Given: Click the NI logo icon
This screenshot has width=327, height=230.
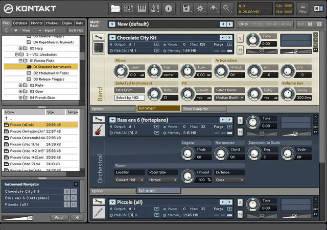Looking at the screenshot, I should click(x=319, y=9).
